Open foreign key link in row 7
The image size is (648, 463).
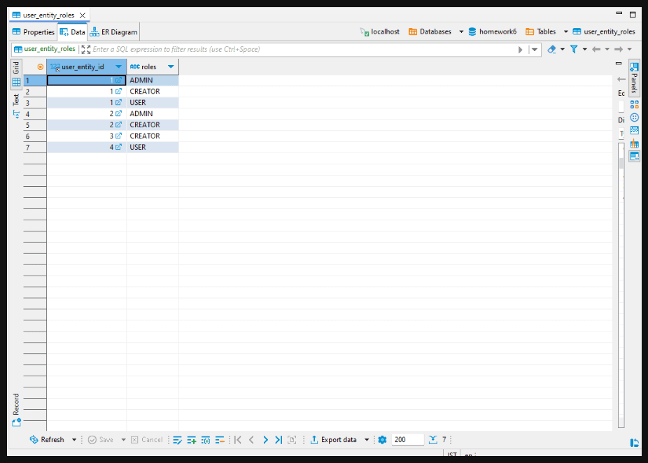118,147
